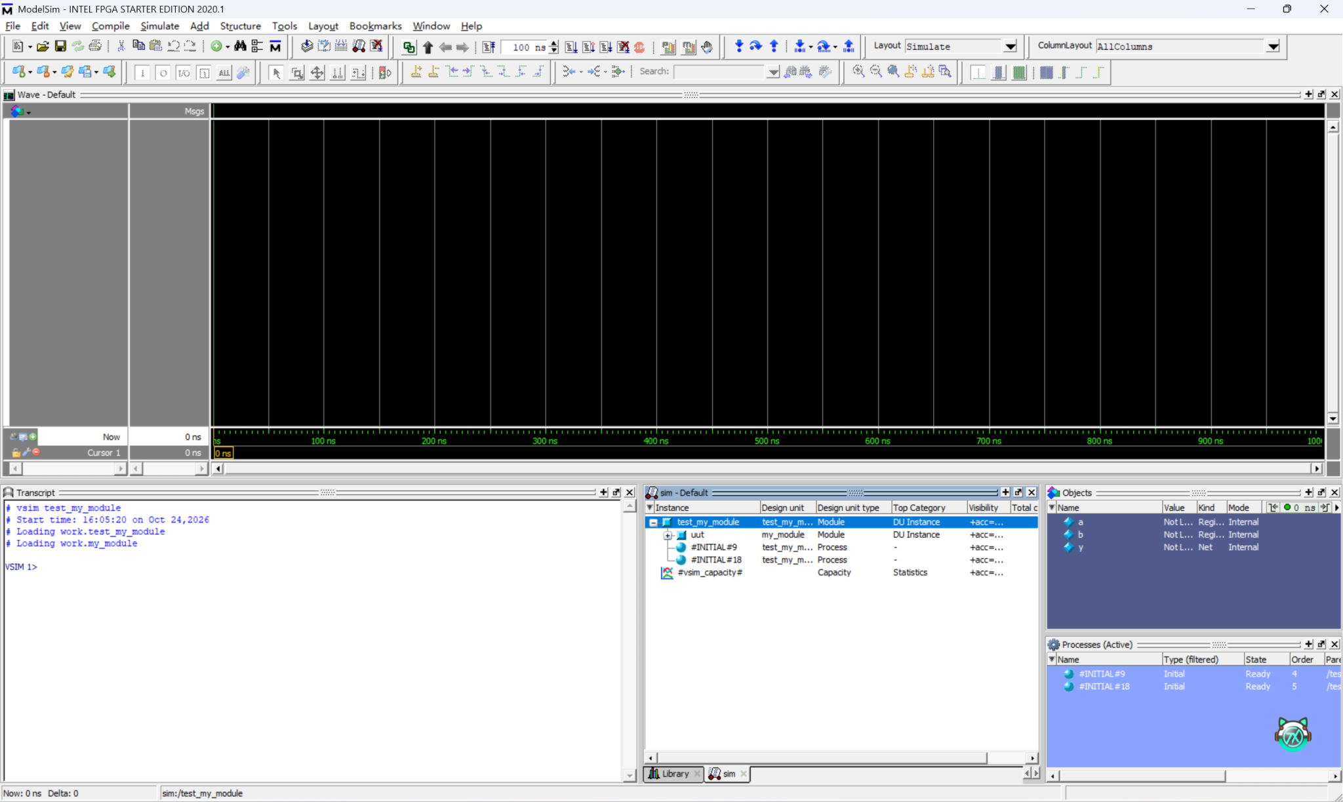Screen dimensions: 1343x802
Task: Click the run length 100 ns field
Action: click(x=525, y=47)
